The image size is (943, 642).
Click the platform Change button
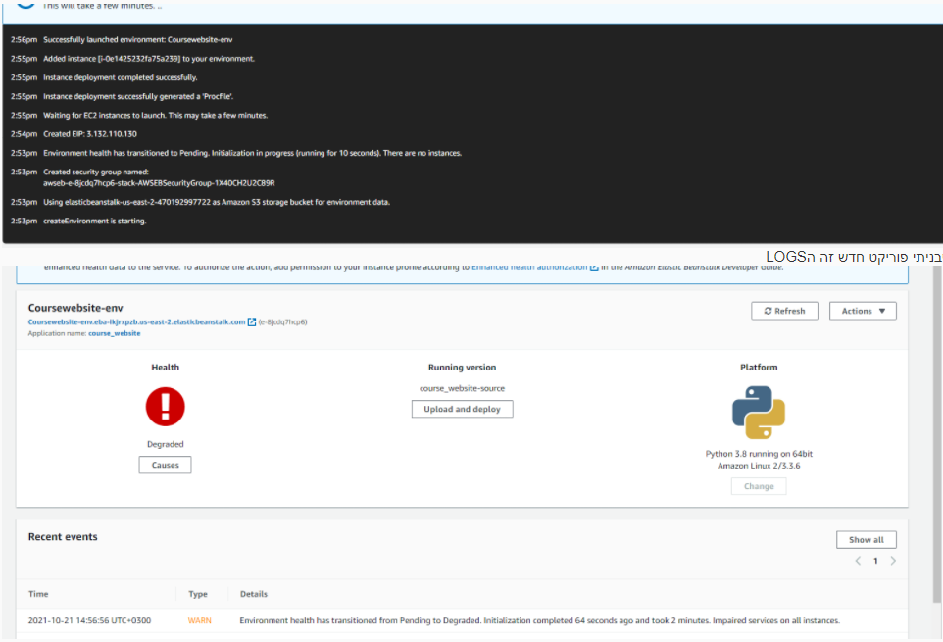759,486
